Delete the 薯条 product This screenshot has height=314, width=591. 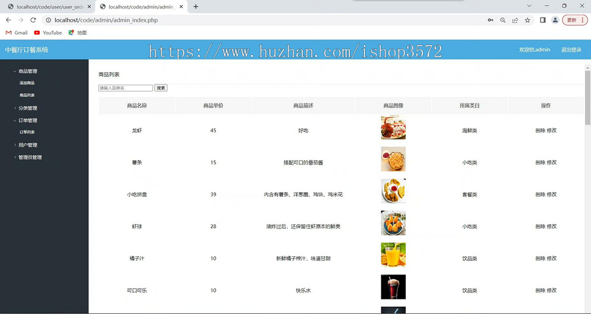540,163
